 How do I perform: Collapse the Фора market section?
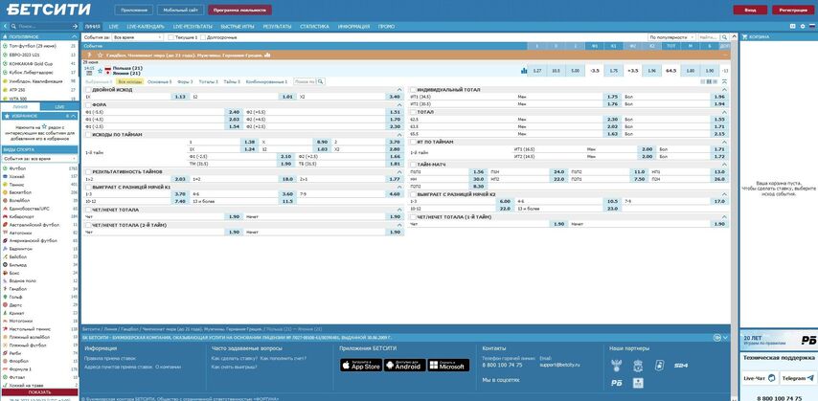point(399,105)
